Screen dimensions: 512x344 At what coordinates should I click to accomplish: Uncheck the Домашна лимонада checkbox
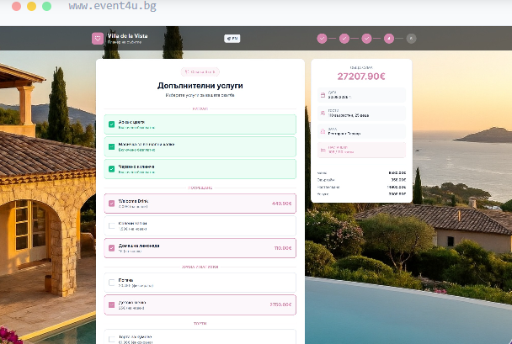click(x=112, y=248)
